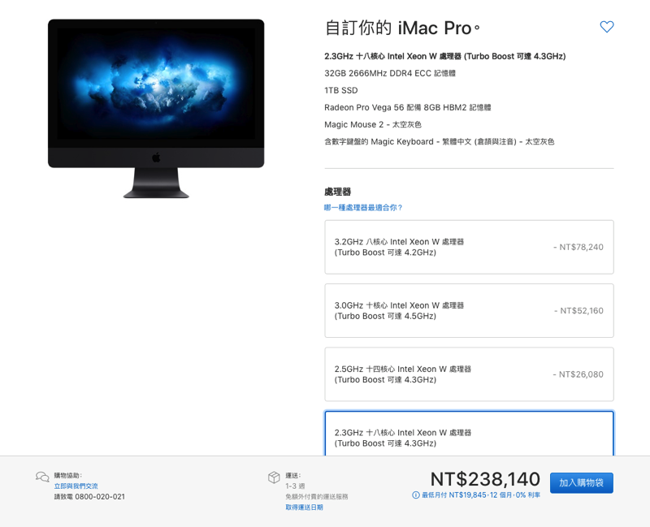Open 取得運送日期 delivery date link
The width and height of the screenshot is (650, 527).
304,508
